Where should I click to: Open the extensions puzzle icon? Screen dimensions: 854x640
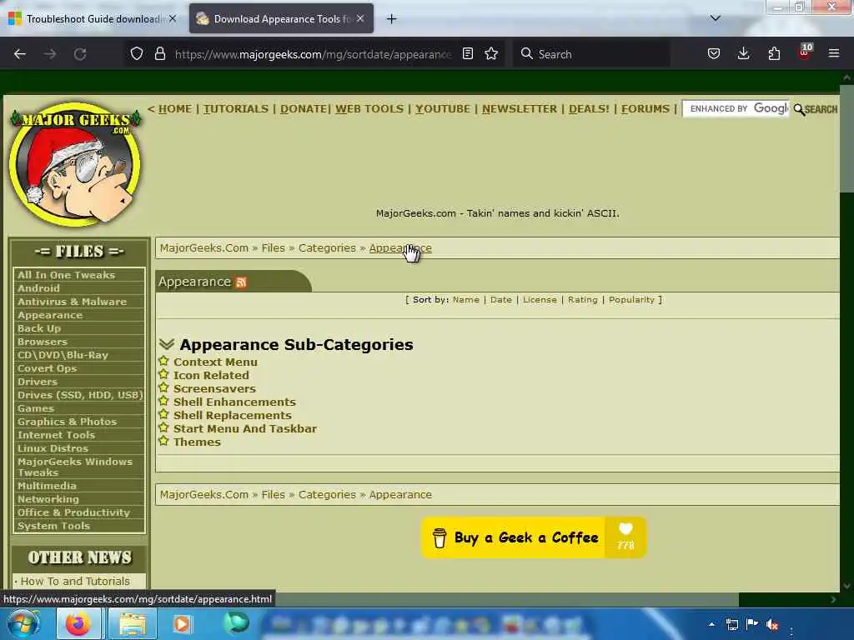(774, 53)
